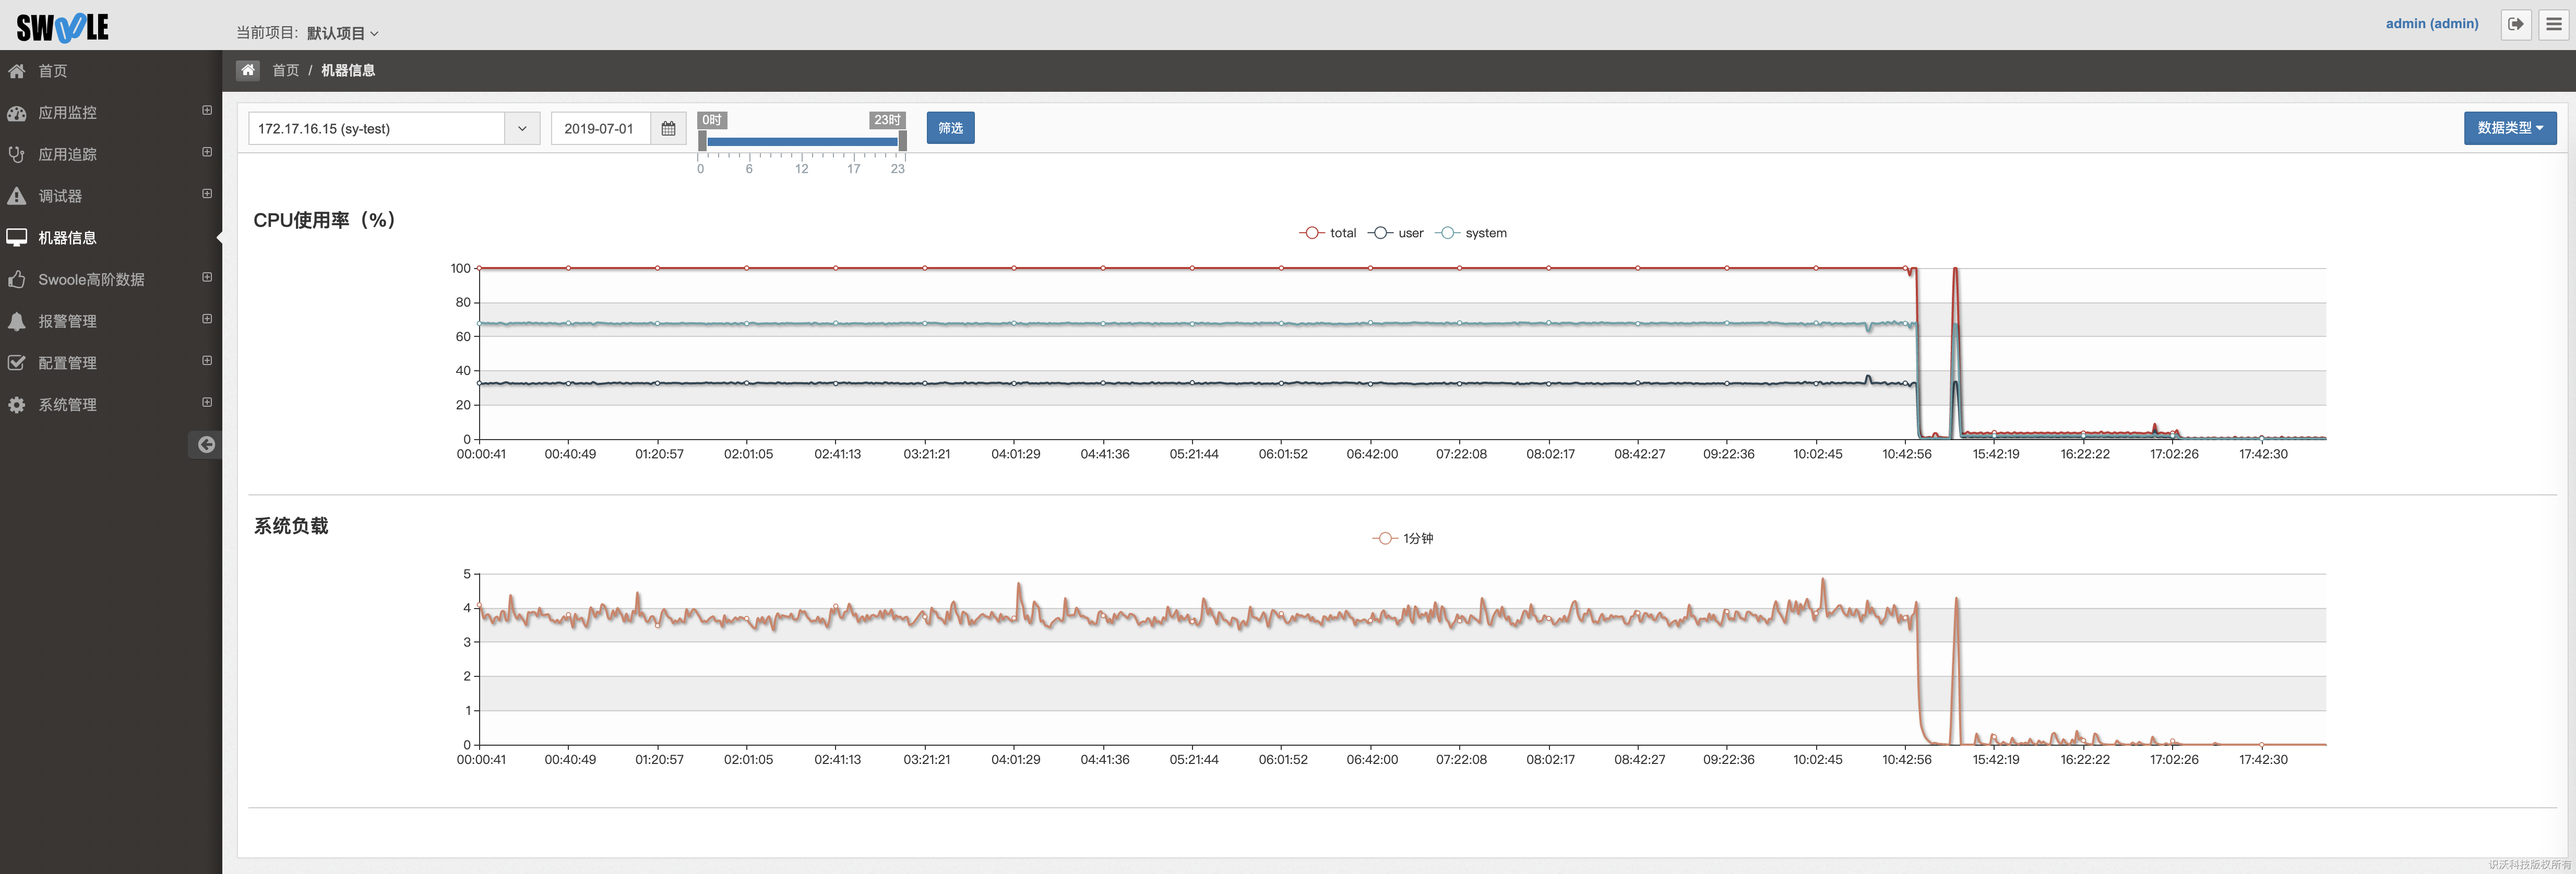Click the gear icon beside 系统管理
Screen dimensions: 2576x874
[x=16, y=405]
